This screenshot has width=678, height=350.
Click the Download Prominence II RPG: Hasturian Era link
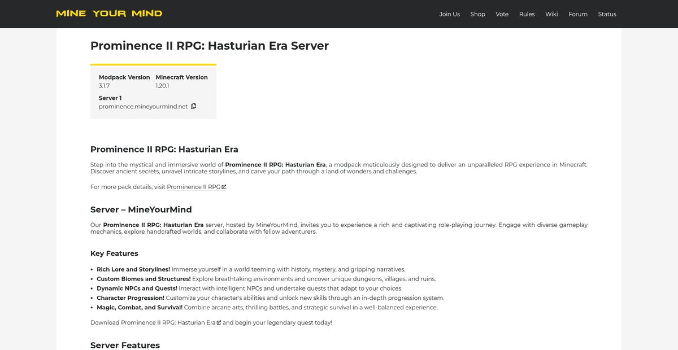coord(153,323)
